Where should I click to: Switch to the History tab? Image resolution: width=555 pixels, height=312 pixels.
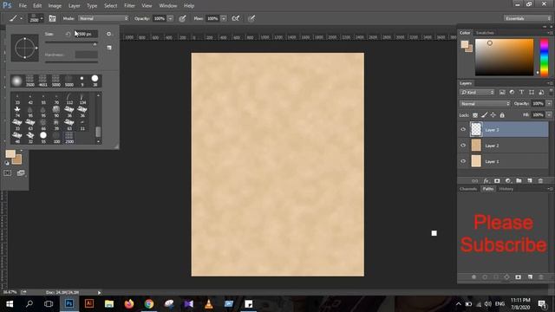[x=506, y=189]
